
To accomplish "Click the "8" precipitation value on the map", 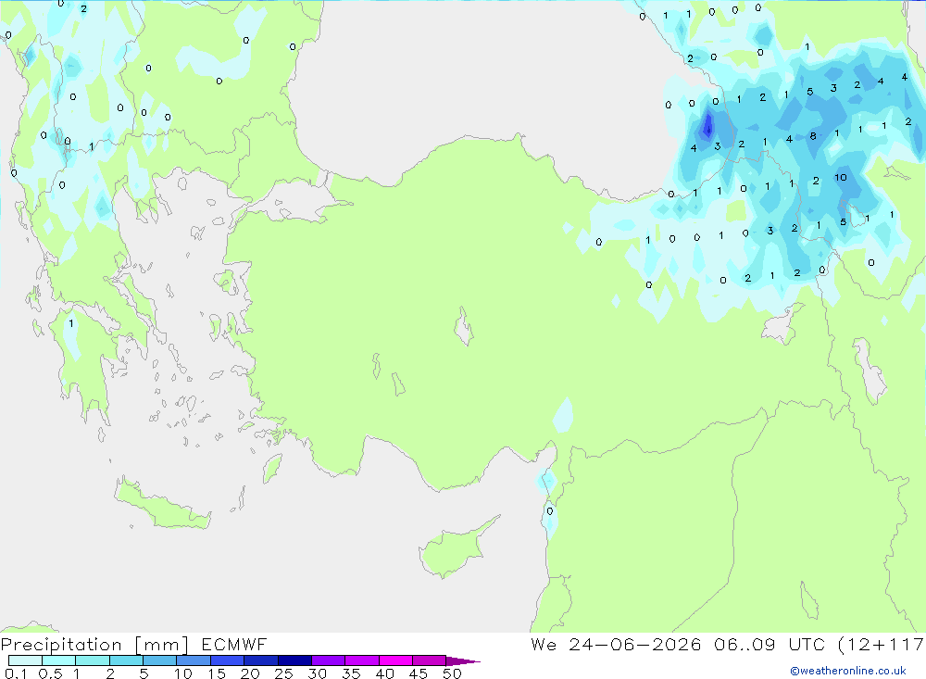I will click(813, 136).
